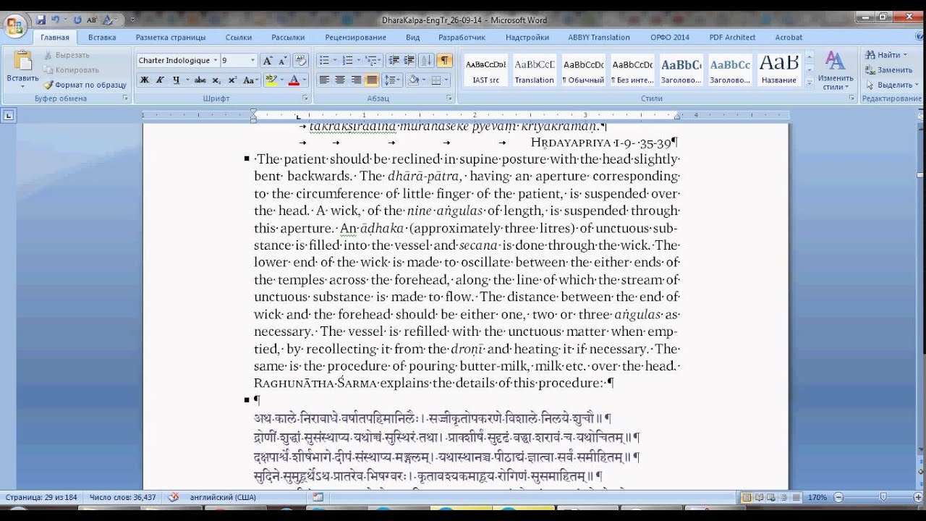
Task: Toggle strikethrough (abc) formatting
Action: 200,80
